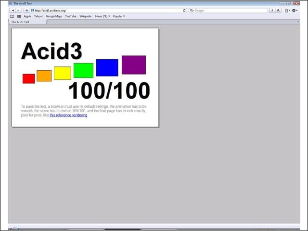Open a new tab with plus button
Screen dimensions: 308x231
tap(298, 22)
